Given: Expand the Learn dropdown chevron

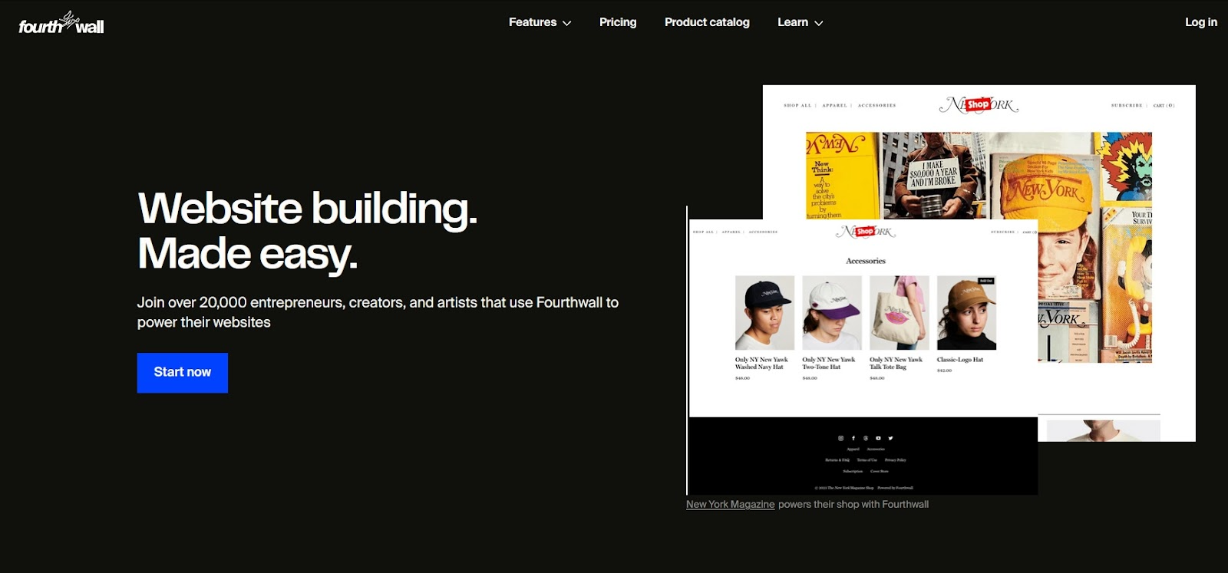Looking at the screenshot, I should pyautogui.click(x=819, y=23).
